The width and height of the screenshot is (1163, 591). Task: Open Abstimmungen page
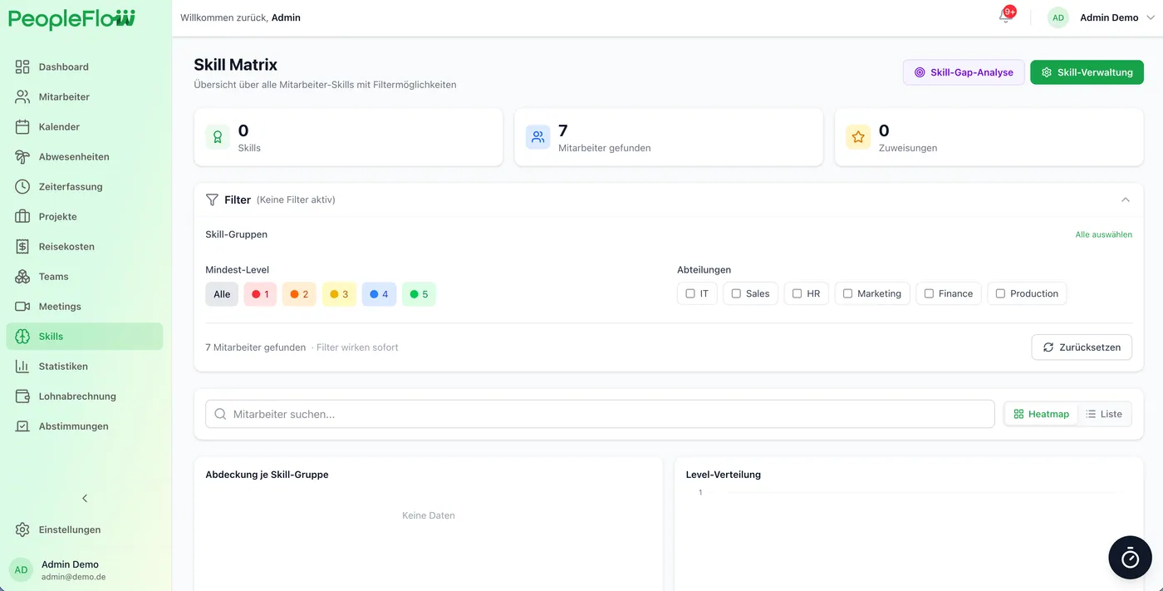click(x=84, y=426)
